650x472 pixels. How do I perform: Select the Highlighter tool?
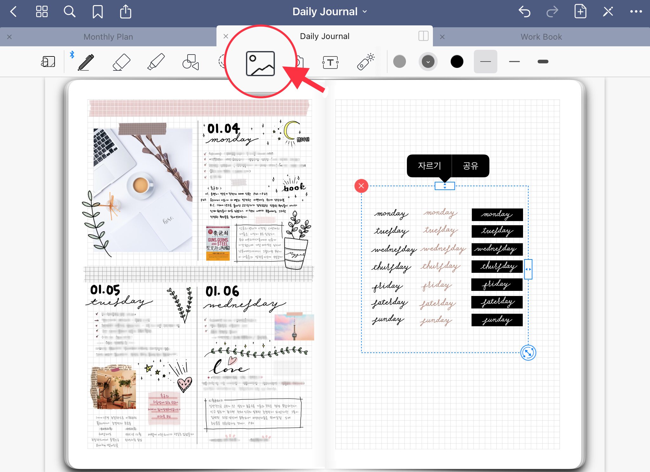click(x=156, y=62)
